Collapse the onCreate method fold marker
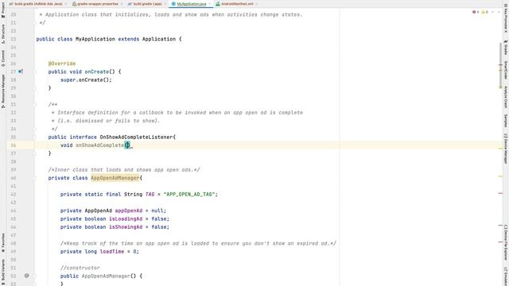 (x=34, y=71)
